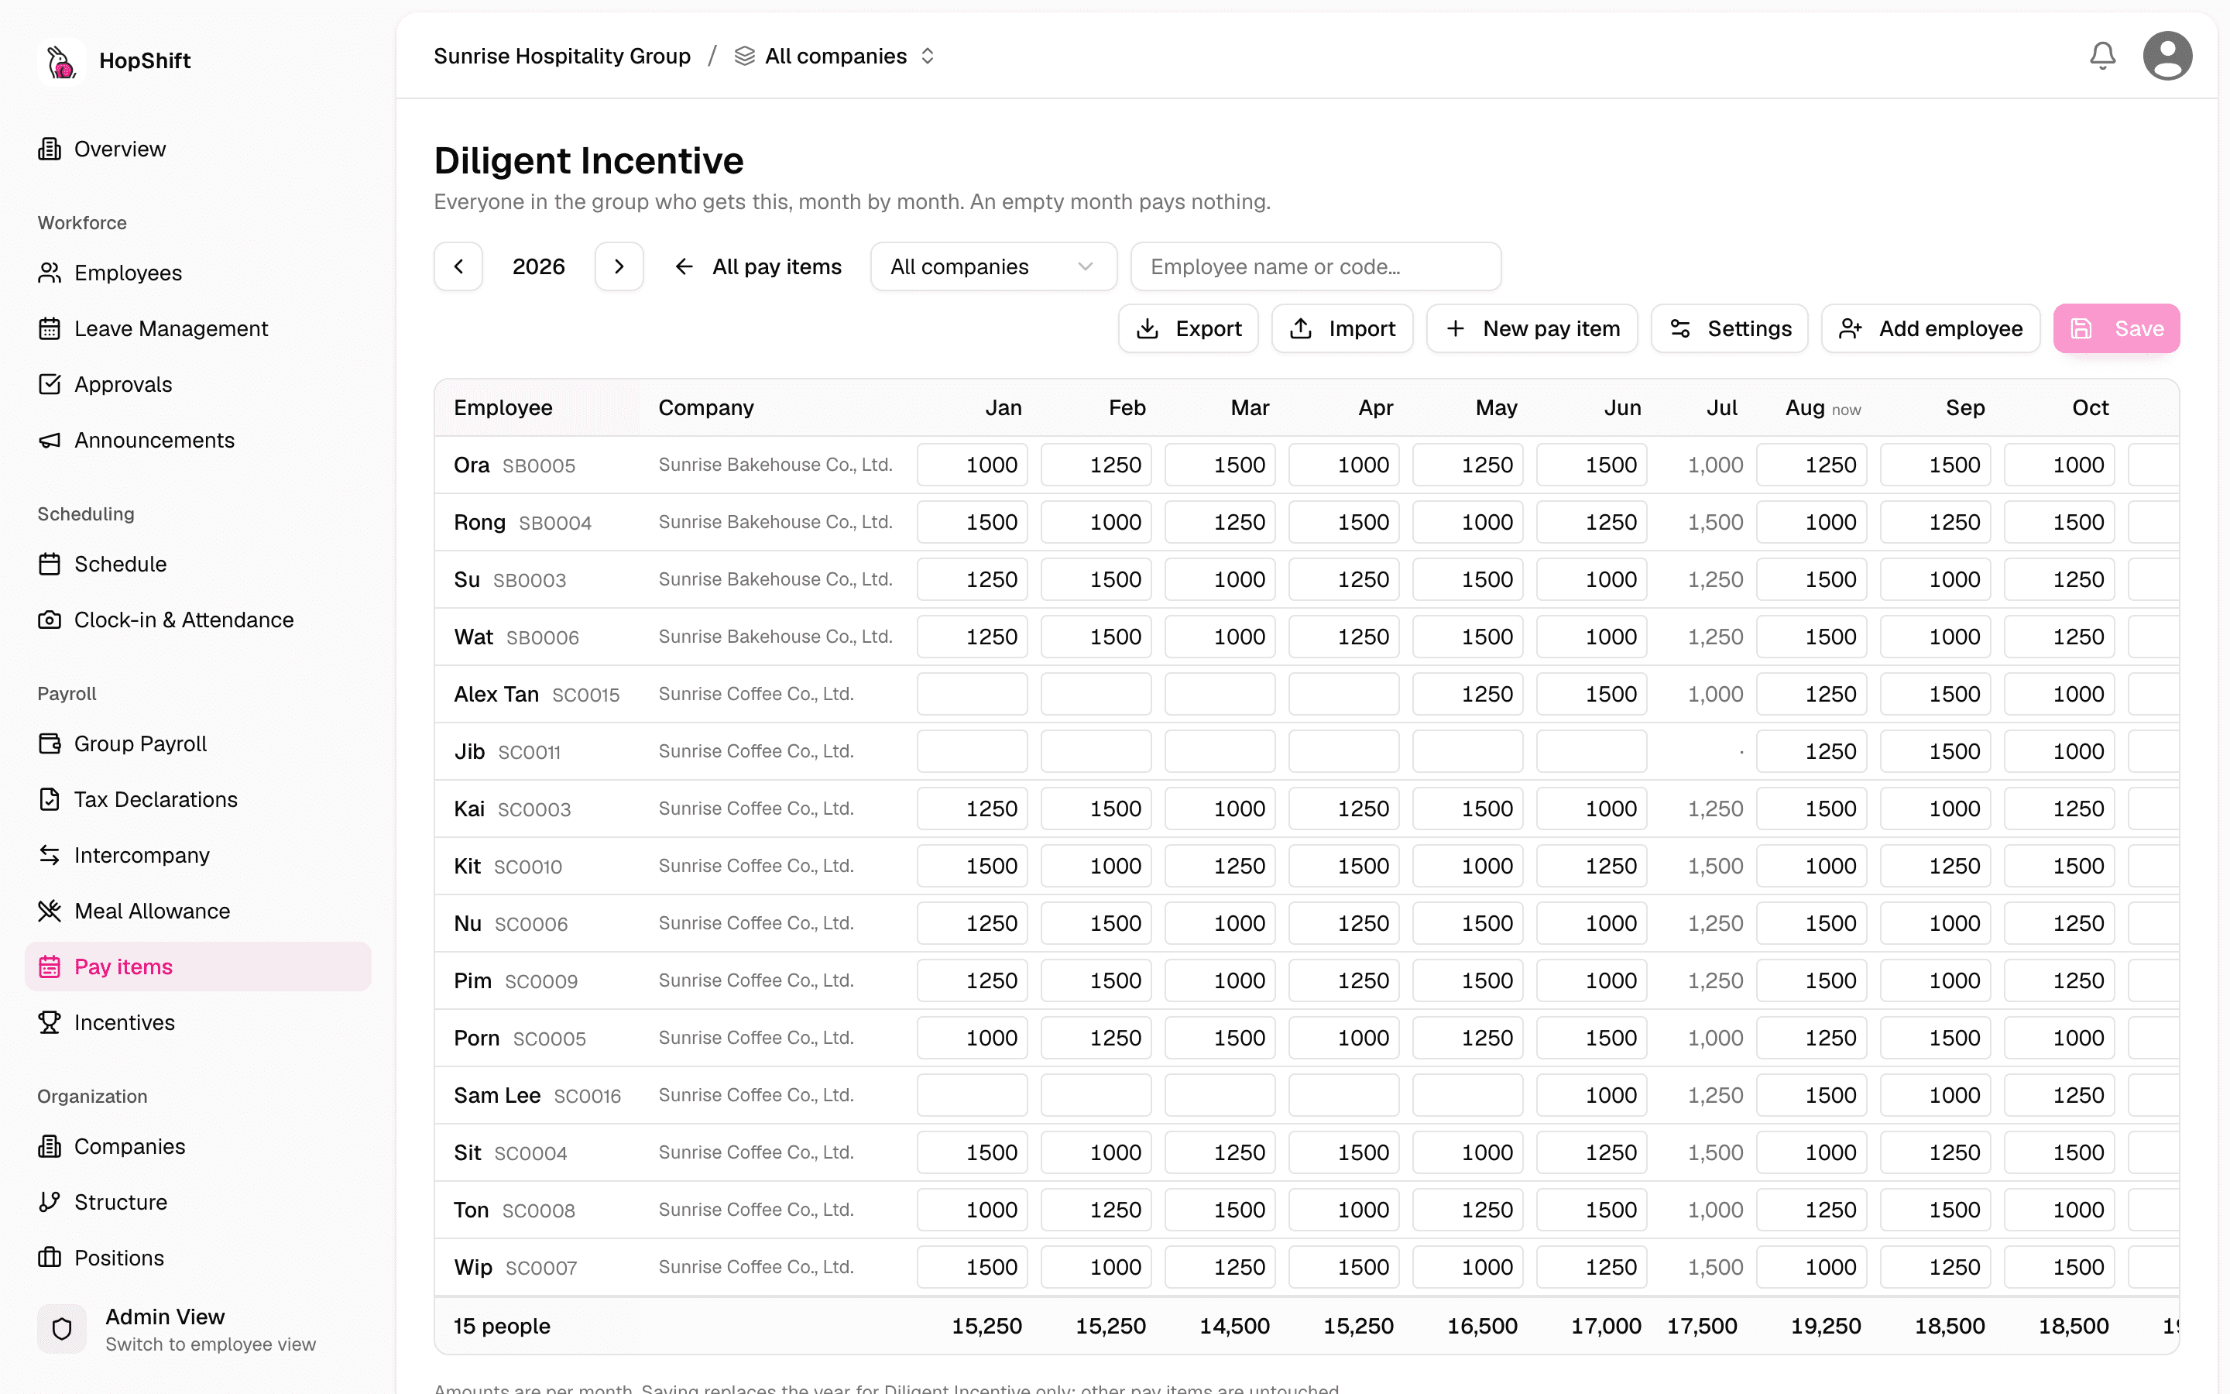Open the user profile avatar
Screen dimensions: 2230x1394
pyautogui.click(x=2167, y=57)
